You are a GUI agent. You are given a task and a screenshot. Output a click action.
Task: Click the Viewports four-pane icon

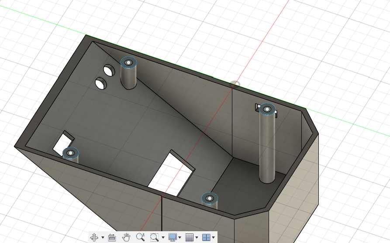(206, 237)
